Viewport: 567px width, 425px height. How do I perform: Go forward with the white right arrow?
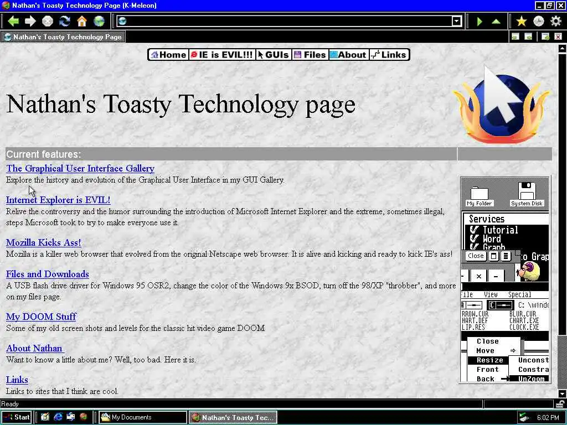point(30,22)
